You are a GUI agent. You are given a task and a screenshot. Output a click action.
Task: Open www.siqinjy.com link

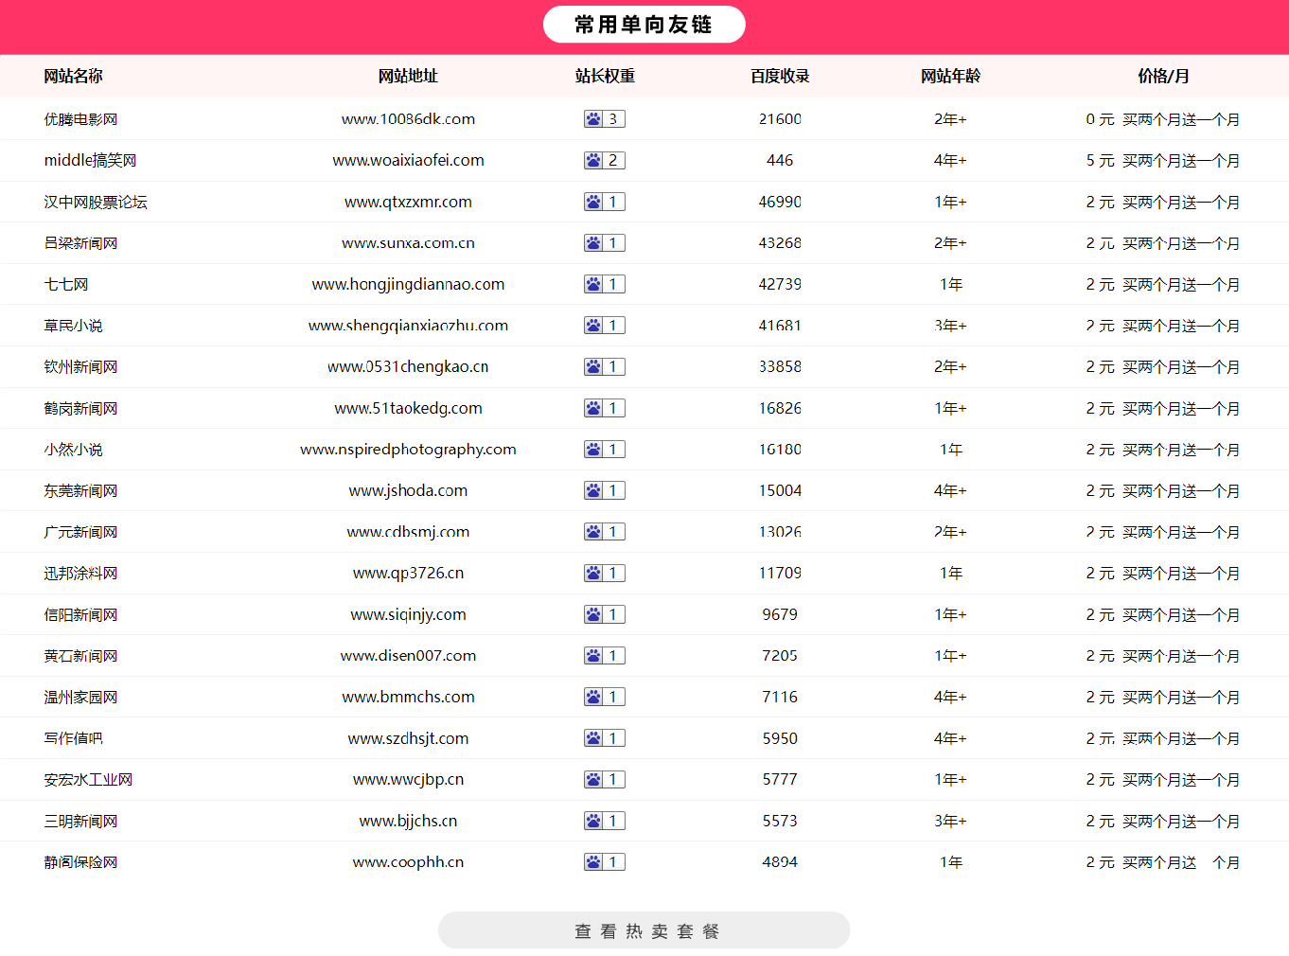(x=408, y=614)
